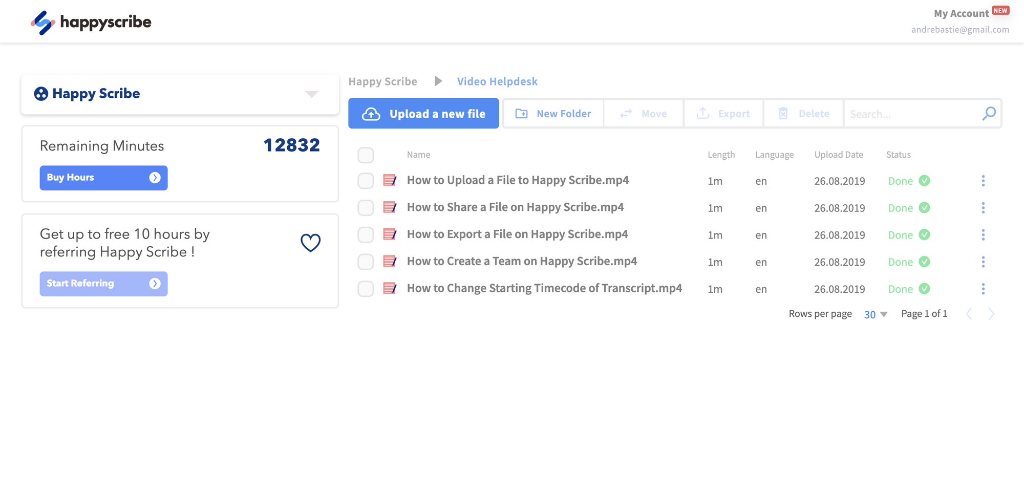Open file icon for How to Upload a File
1024x495 pixels.
(x=390, y=180)
